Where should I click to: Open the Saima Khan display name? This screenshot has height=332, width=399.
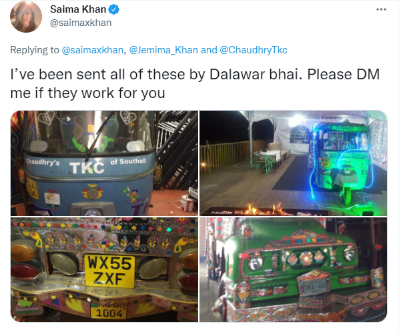point(78,9)
